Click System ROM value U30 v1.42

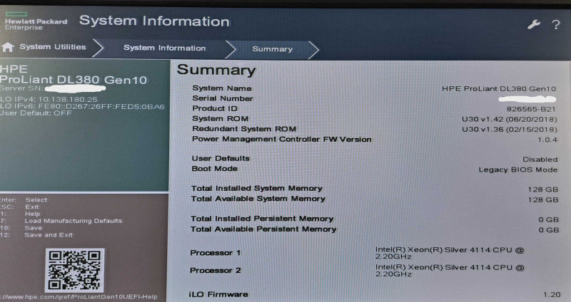[510, 119]
